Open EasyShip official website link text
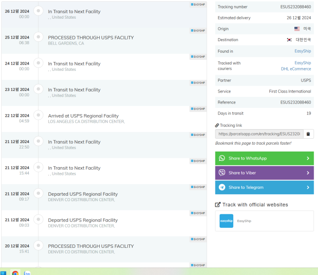Viewport: 318px width, 275px height. click(244, 221)
